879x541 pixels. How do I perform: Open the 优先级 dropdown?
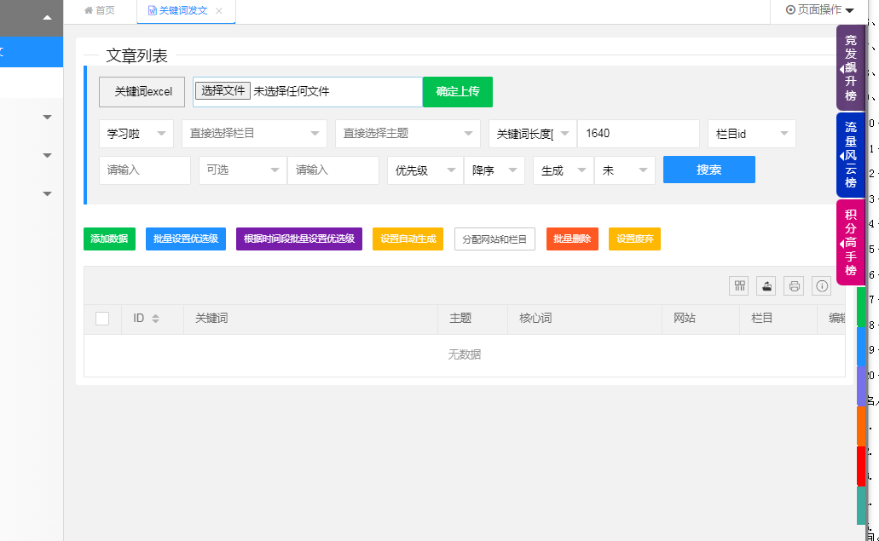coord(425,170)
